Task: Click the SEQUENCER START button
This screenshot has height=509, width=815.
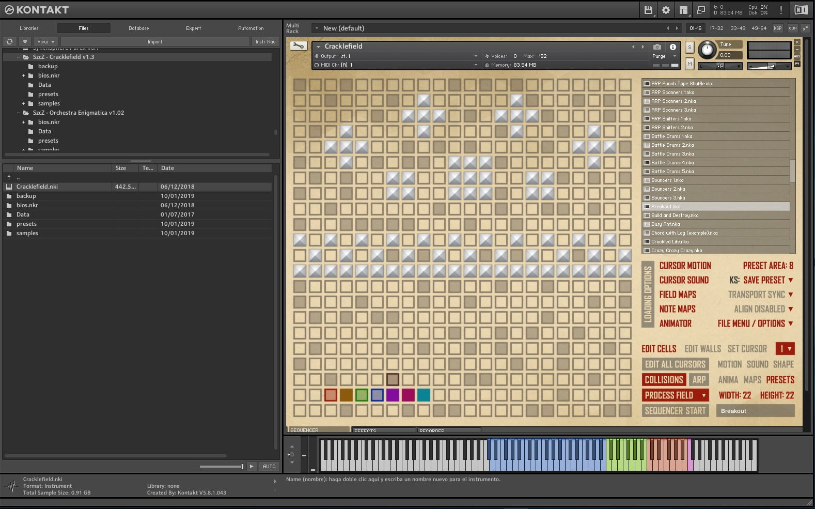Action: [675, 411]
